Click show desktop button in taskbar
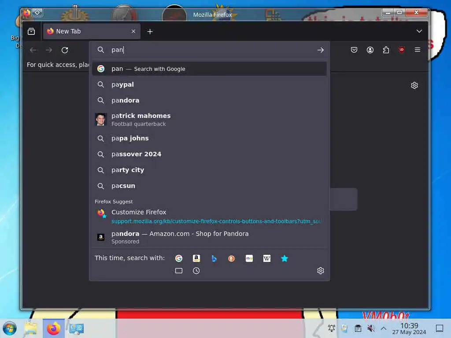This screenshot has height=338, width=451. pyautogui.click(x=439, y=328)
